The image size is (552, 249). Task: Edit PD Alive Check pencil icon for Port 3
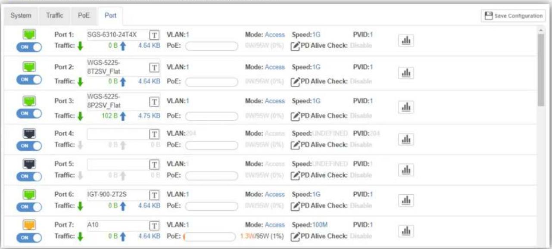pyautogui.click(x=295, y=115)
